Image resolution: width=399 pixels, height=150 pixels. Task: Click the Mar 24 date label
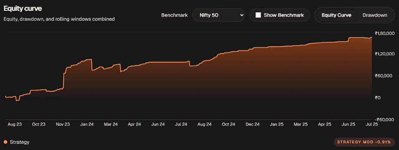(x=111, y=124)
